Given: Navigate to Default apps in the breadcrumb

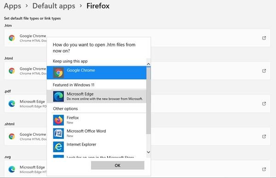Looking at the screenshot, I should point(54,6).
